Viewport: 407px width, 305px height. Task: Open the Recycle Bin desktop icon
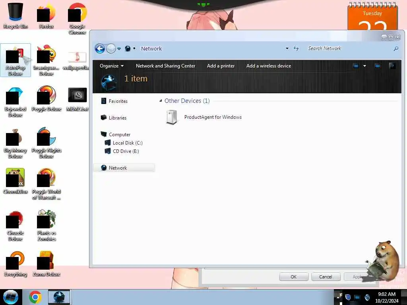pyautogui.click(x=16, y=15)
